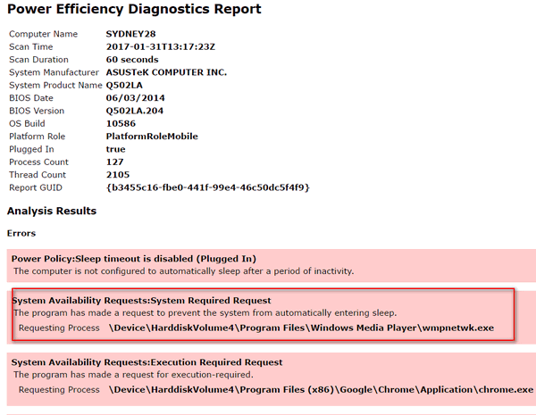Click 'ASUSTeK COMPUTER INC.' manufacturer value

tap(166, 72)
